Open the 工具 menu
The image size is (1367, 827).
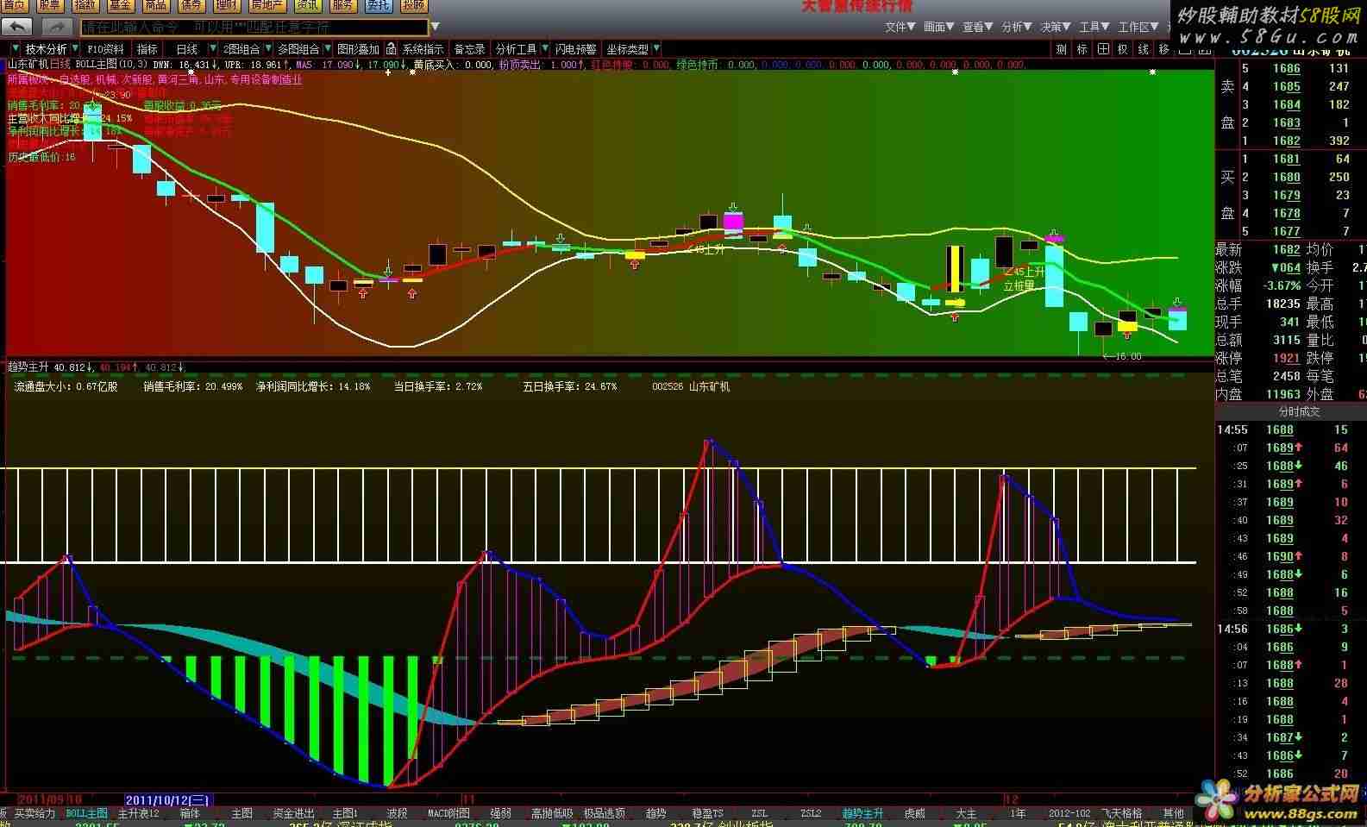pyautogui.click(x=1094, y=27)
